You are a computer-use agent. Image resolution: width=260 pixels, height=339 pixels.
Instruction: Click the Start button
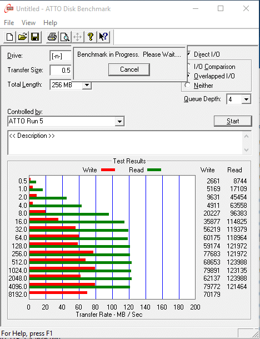[x=233, y=121]
